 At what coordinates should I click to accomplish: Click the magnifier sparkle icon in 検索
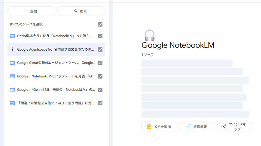(76, 11)
